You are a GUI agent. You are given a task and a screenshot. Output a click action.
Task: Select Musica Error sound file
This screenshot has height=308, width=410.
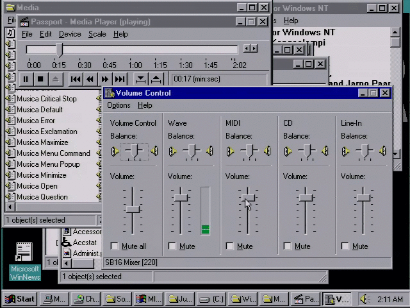pos(36,121)
